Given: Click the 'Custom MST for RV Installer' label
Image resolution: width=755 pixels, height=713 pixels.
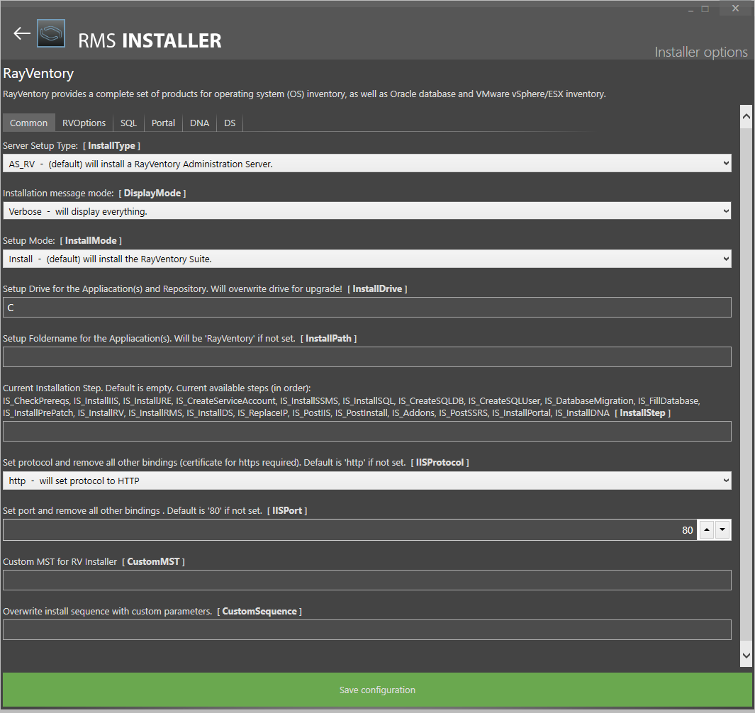Looking at the screenshot, I should pyautogui.click(x=60, y=561).
